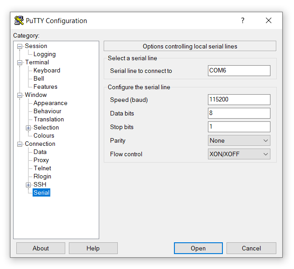294x269 pixels.
Task: Open the Parity dropdown
Action: tap(239, 140)
